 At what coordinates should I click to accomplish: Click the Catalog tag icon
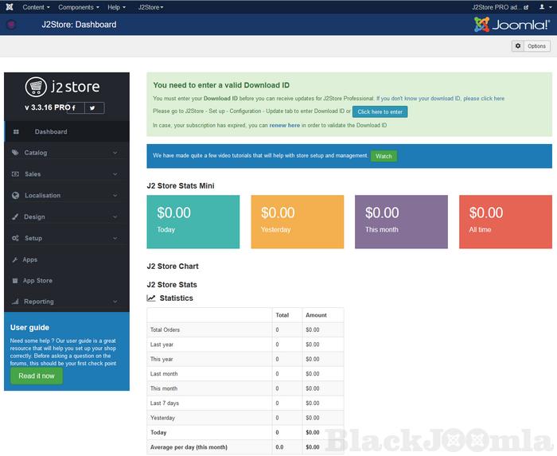[x=16, y=153]
